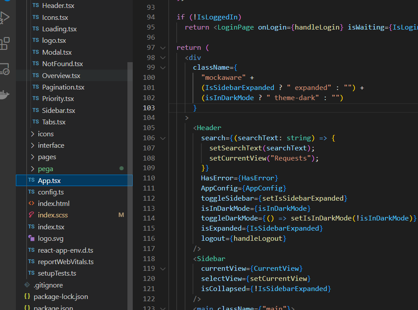This screenshot has height=310, width=418.
Task: Click the JSON braces icon beside package-lock.json
Action: coord(27,297)
